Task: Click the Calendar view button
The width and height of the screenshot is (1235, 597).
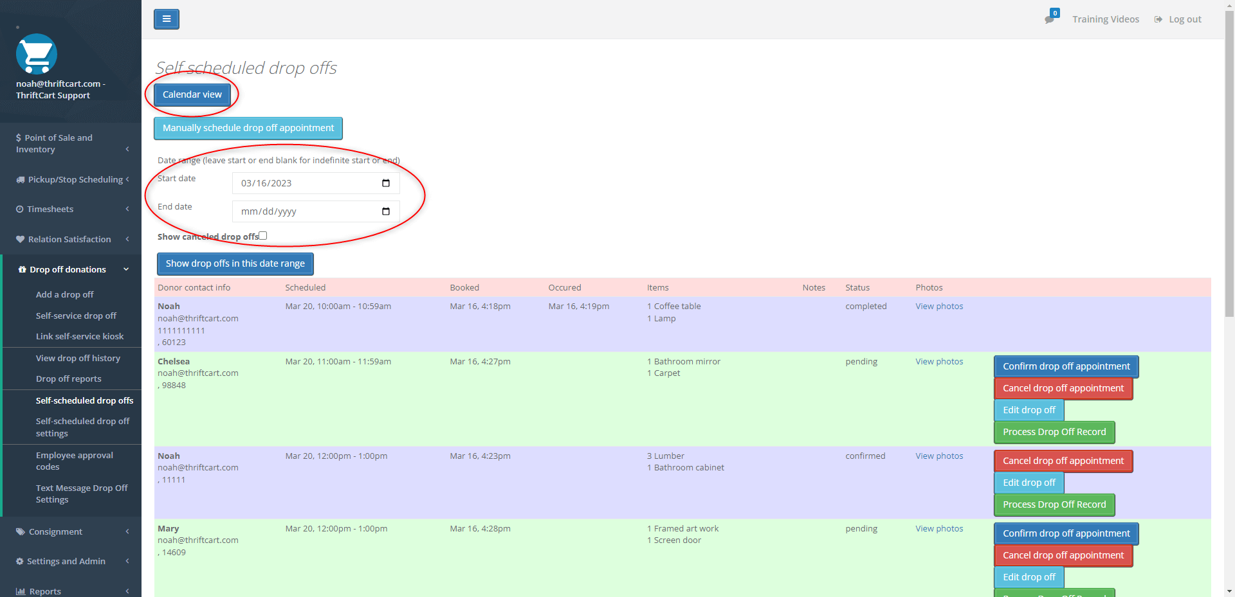Action: coord(191,94)
